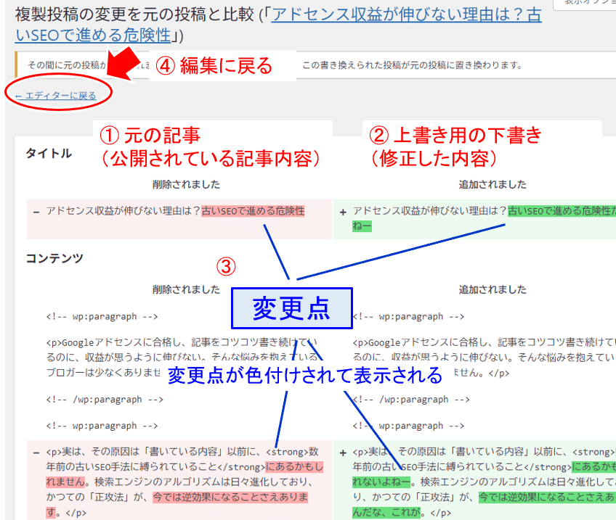
Task: Click the plus icon beside added '実は' paragraph
Action: point(343,452)
